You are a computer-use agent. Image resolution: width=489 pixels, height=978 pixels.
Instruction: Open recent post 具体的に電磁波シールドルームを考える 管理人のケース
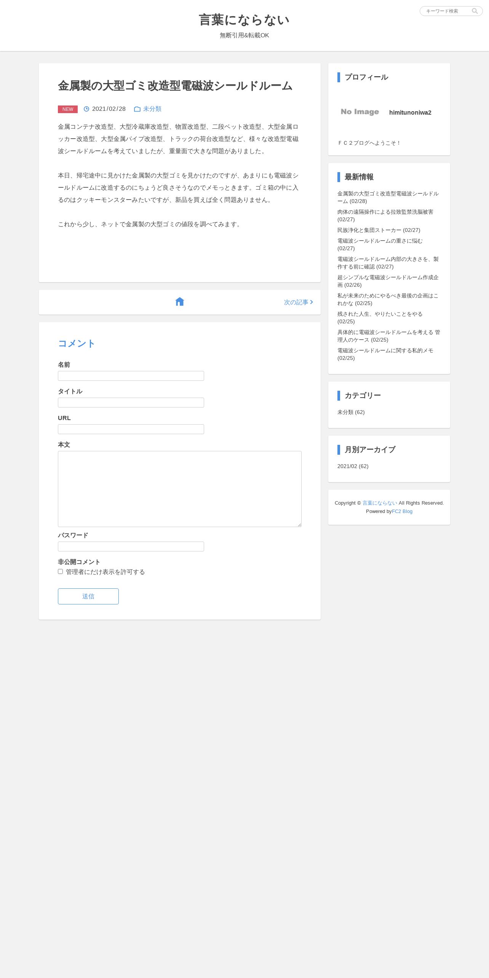click(x=389, y=336)
